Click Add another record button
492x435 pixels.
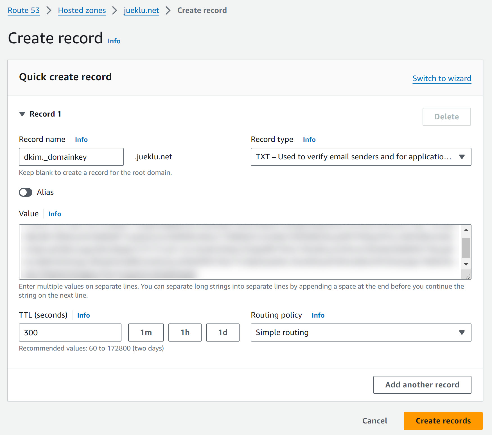[x=422, y=385]
